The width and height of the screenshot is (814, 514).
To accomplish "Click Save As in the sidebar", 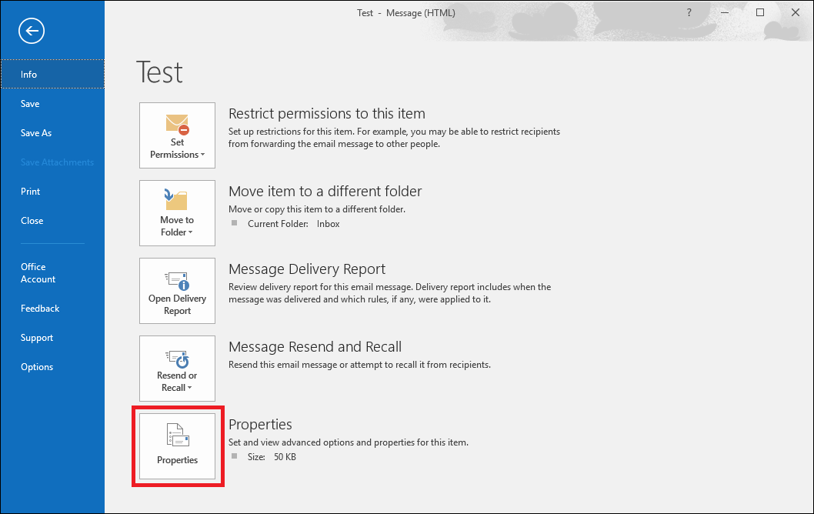I will point(35,132).
